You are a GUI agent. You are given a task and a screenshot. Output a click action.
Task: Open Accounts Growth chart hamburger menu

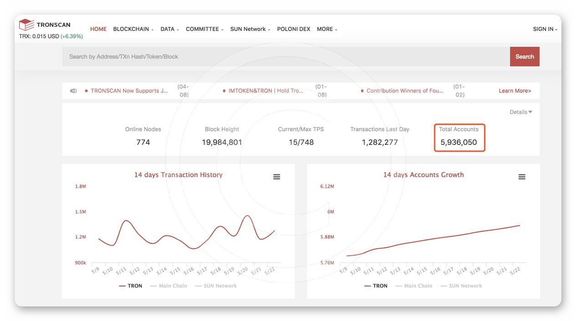(522, 177)
